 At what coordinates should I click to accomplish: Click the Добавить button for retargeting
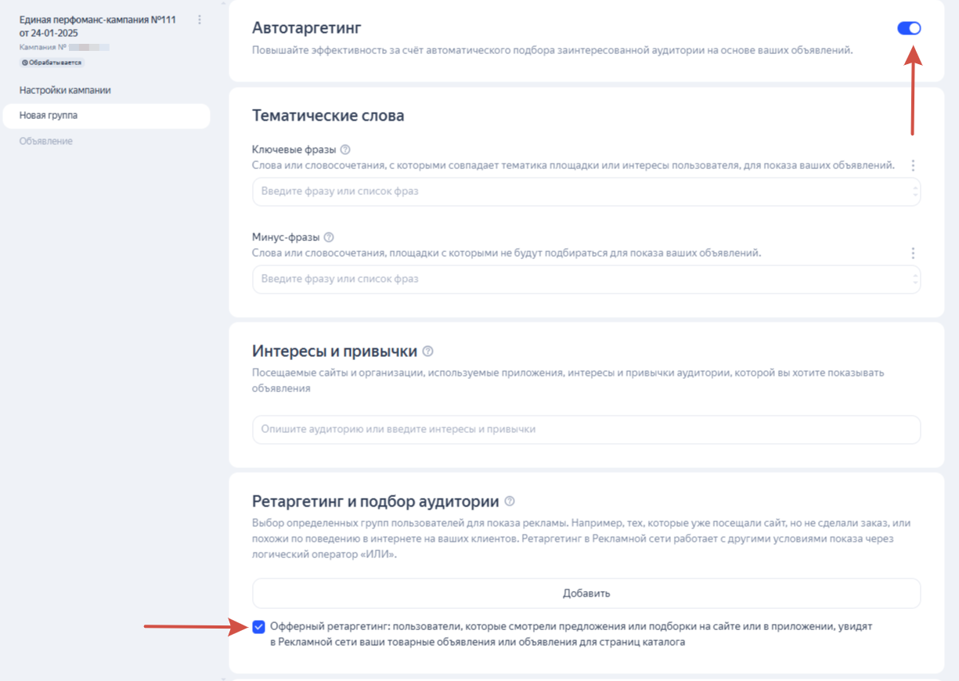click(586, 593)
